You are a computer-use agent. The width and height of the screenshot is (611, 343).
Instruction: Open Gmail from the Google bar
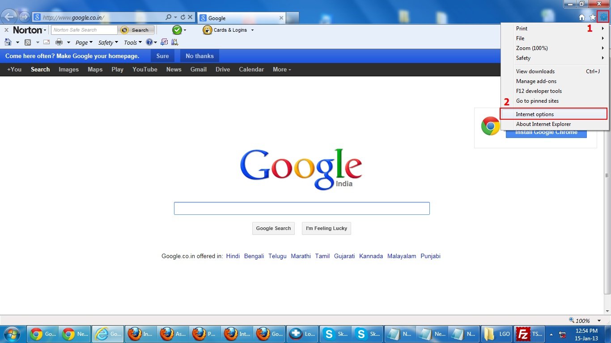pos(199,69)
